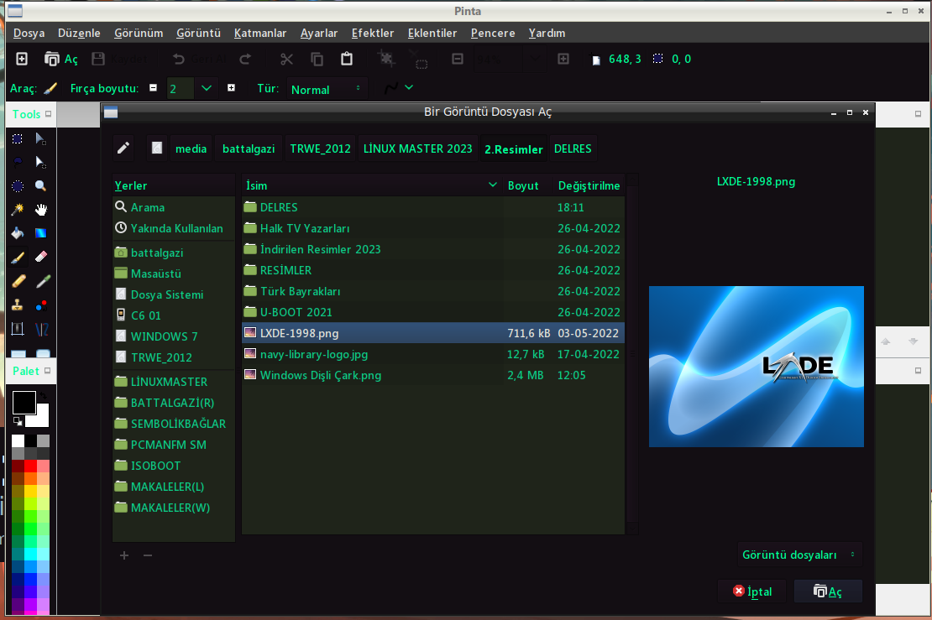Click the LXDE preview thumbnail
The width and height of the screenshot is (932, 620).
756,367
